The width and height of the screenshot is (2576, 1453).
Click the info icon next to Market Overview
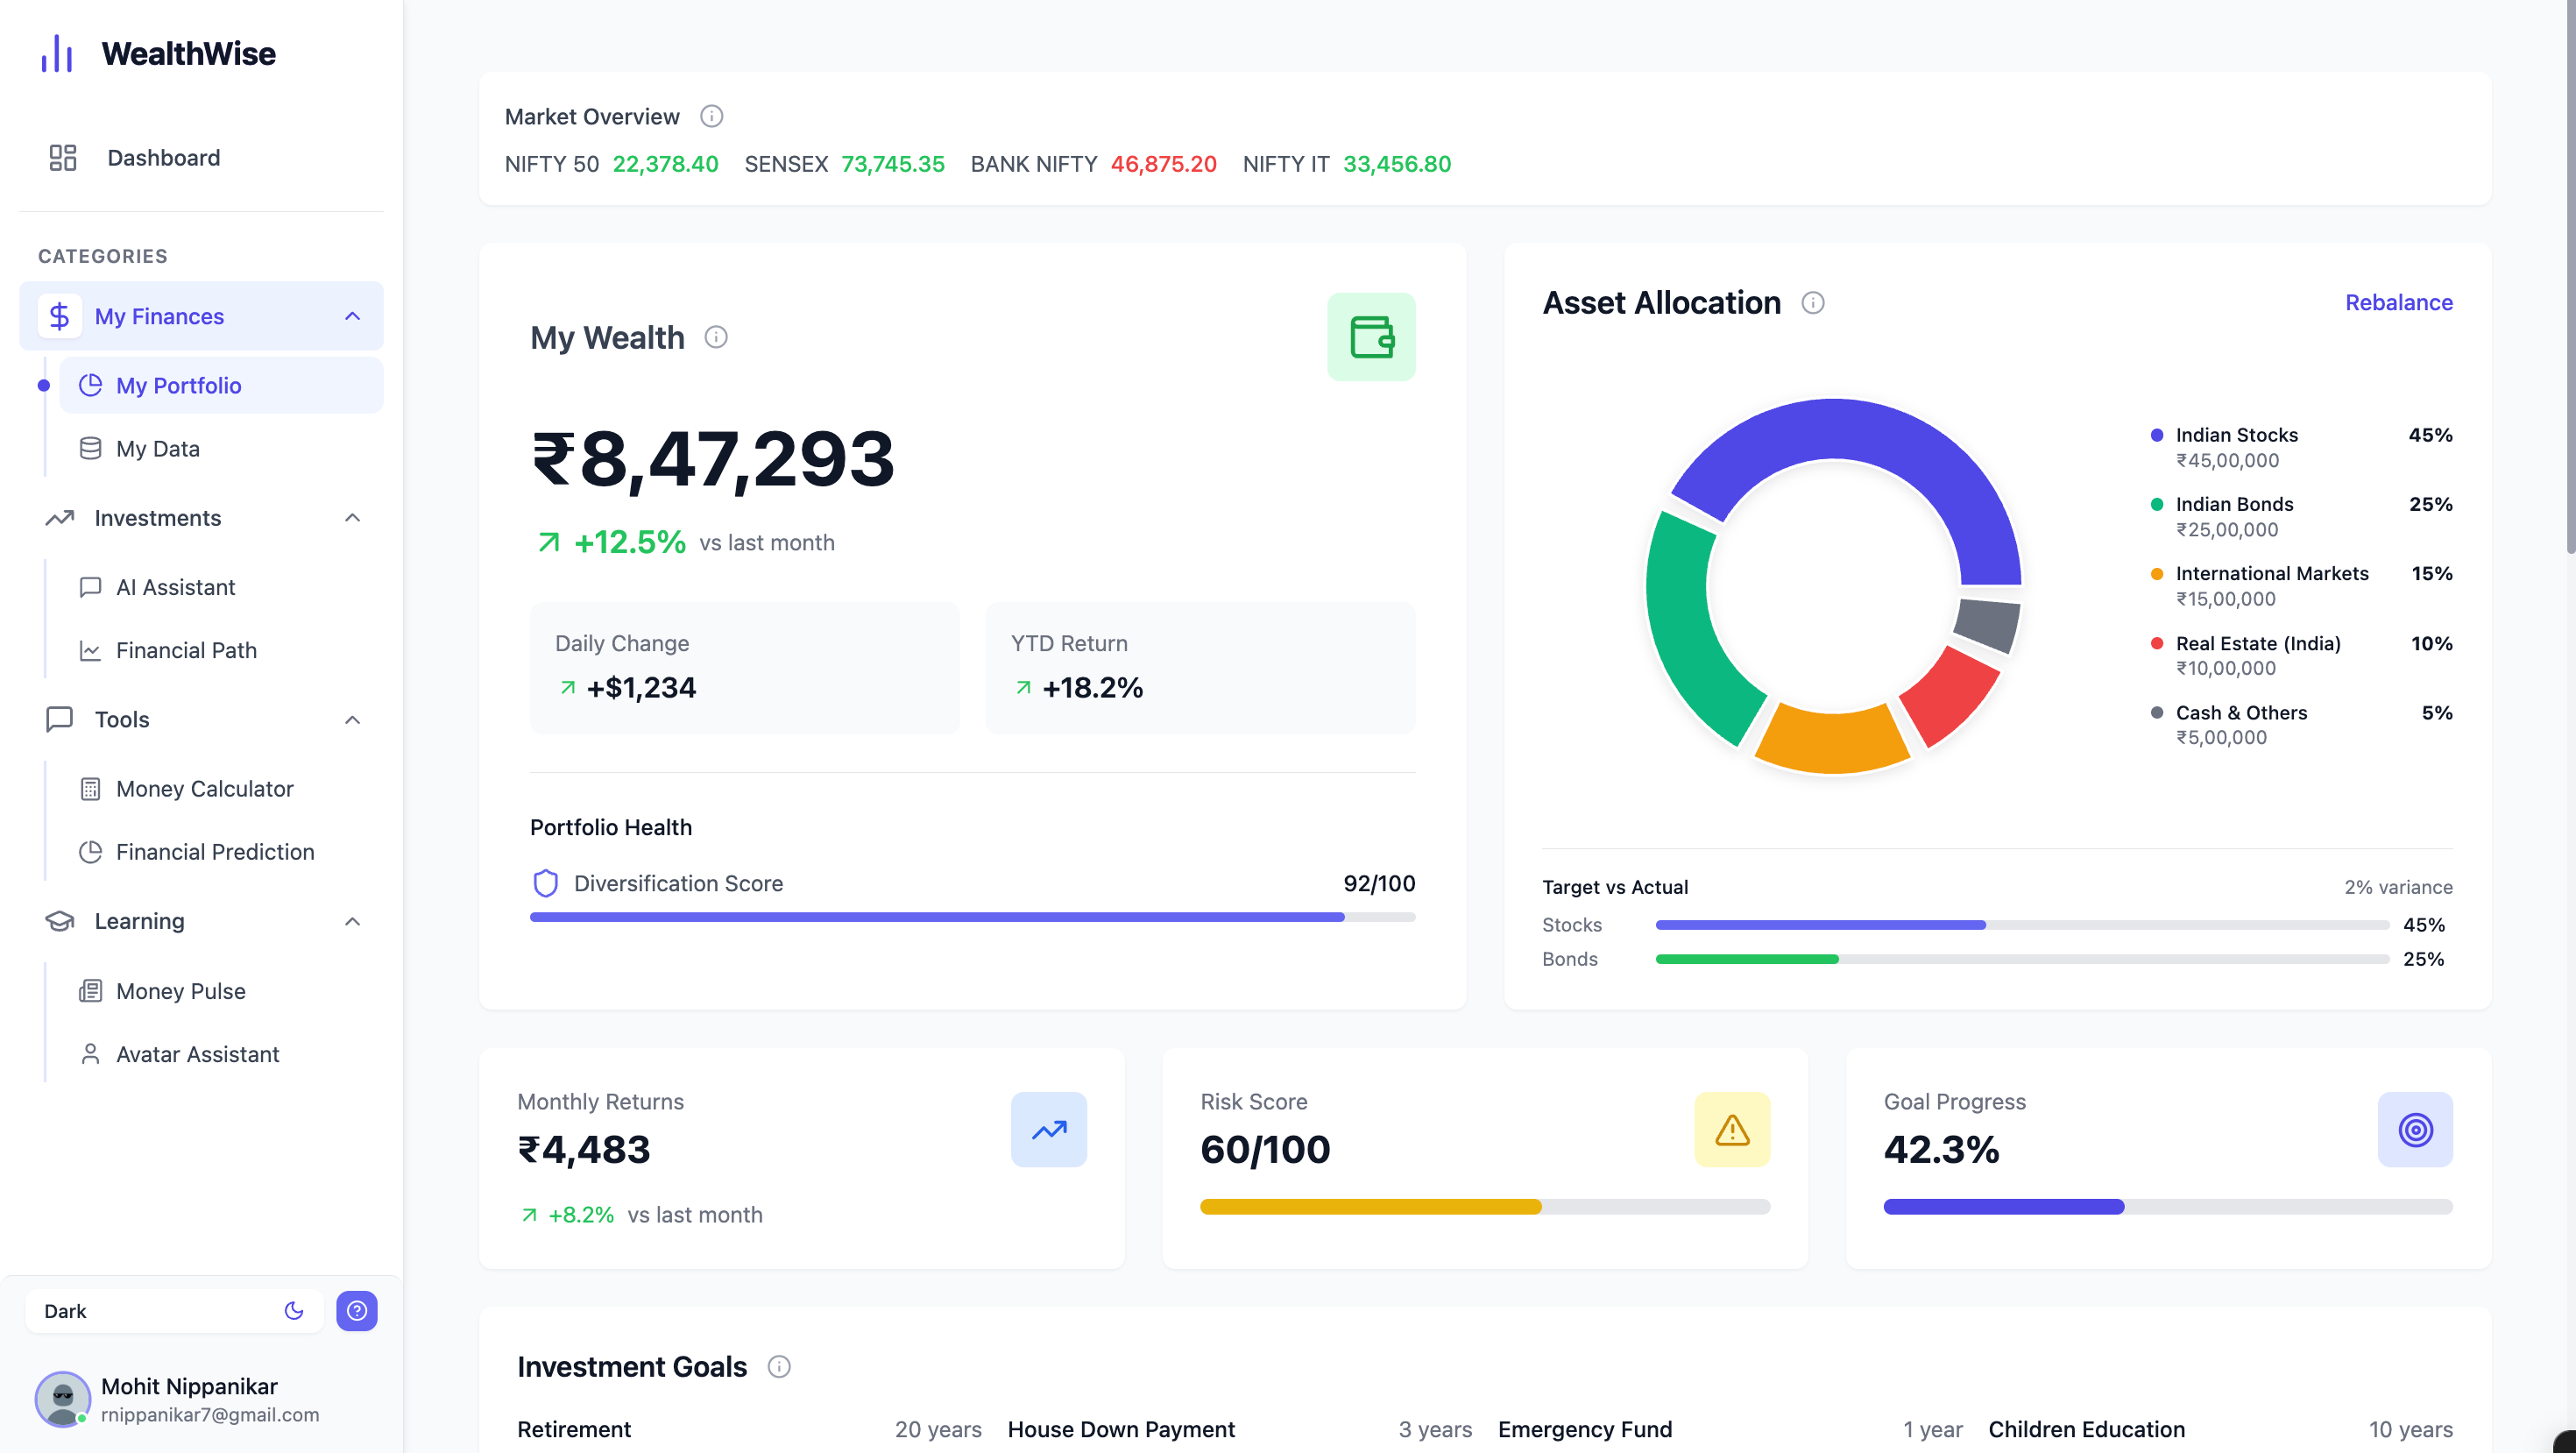tap(711, 117)
